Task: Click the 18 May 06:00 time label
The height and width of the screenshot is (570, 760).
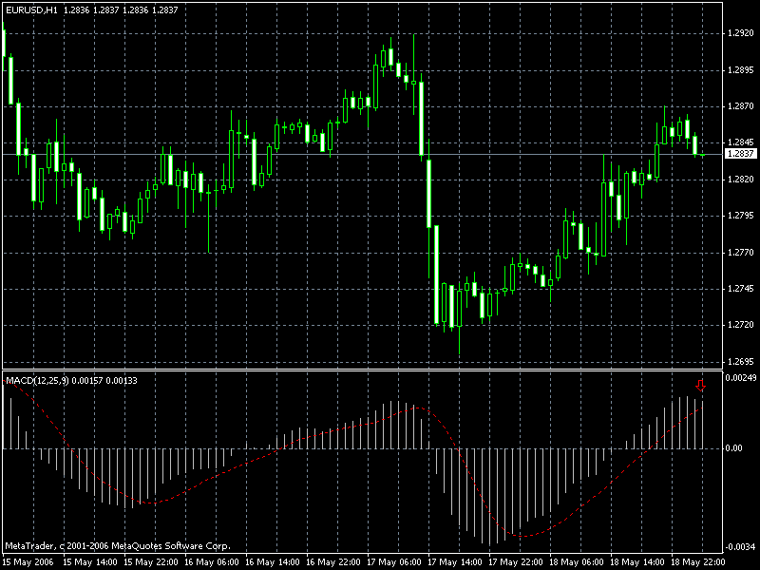Action: pyautogui.click(x=577, y=562)
